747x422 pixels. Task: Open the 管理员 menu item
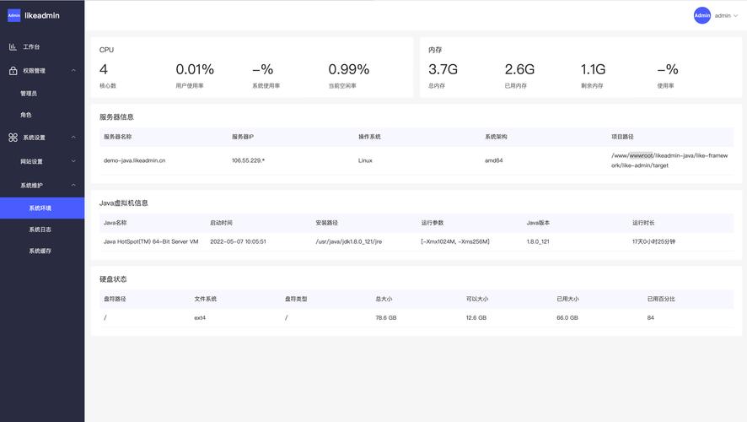click(42, 94)
